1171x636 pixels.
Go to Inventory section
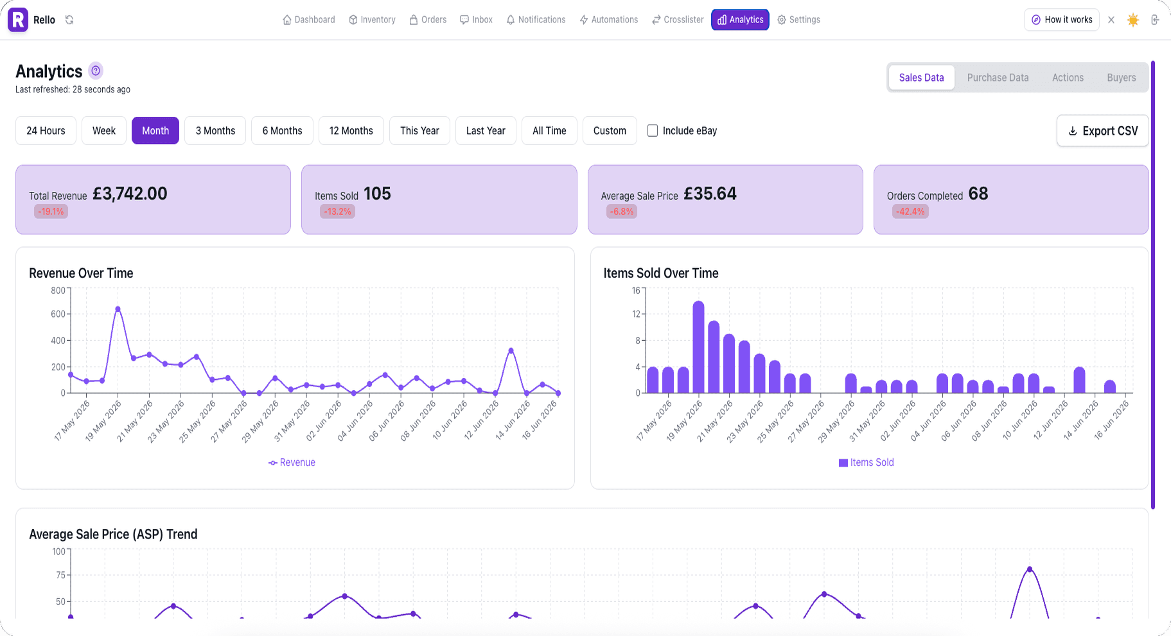tap(372, 20)
